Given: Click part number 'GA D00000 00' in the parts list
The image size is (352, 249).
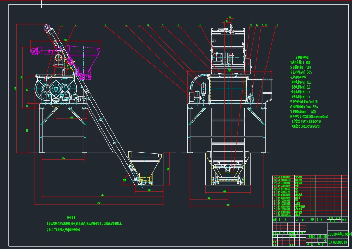Looking at the screenshot, I should pos(284,206).
